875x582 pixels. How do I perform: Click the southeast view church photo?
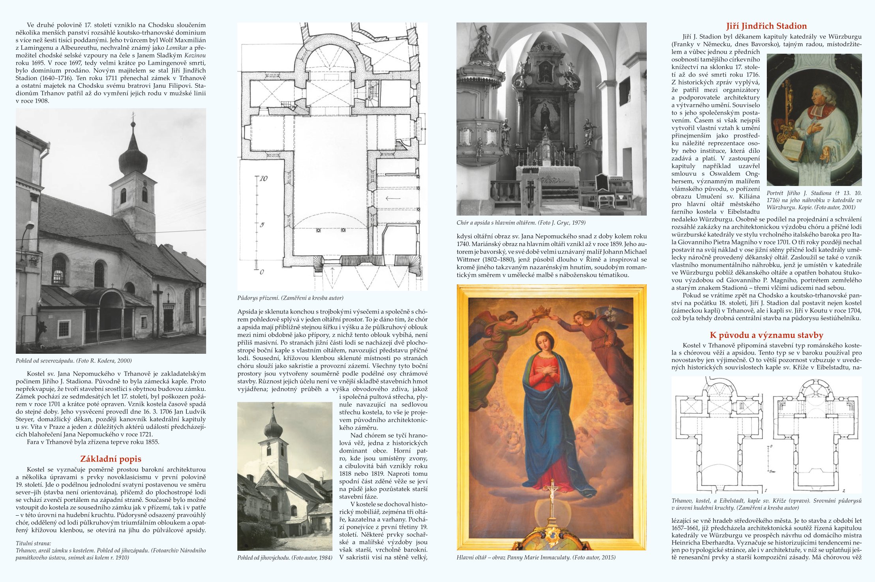click(285, 476)
